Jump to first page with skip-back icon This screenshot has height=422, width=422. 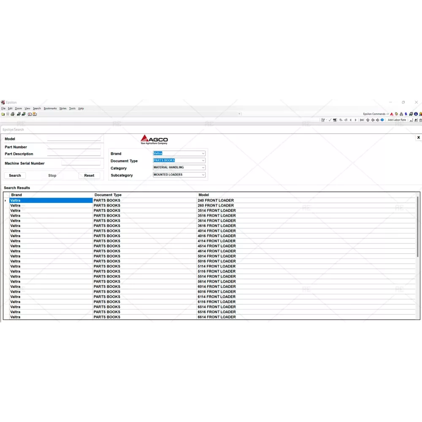coord(362,120)
